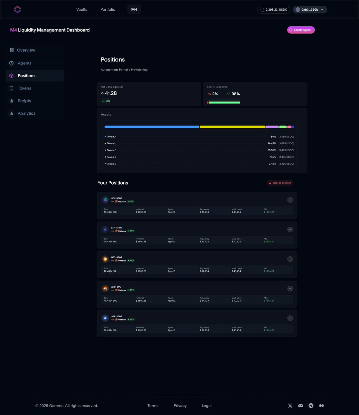The height and width of the screenshot is (415, 359).
Task: Click the +12% badge under Net Delta exposure
Action: [x=106, y=101]
